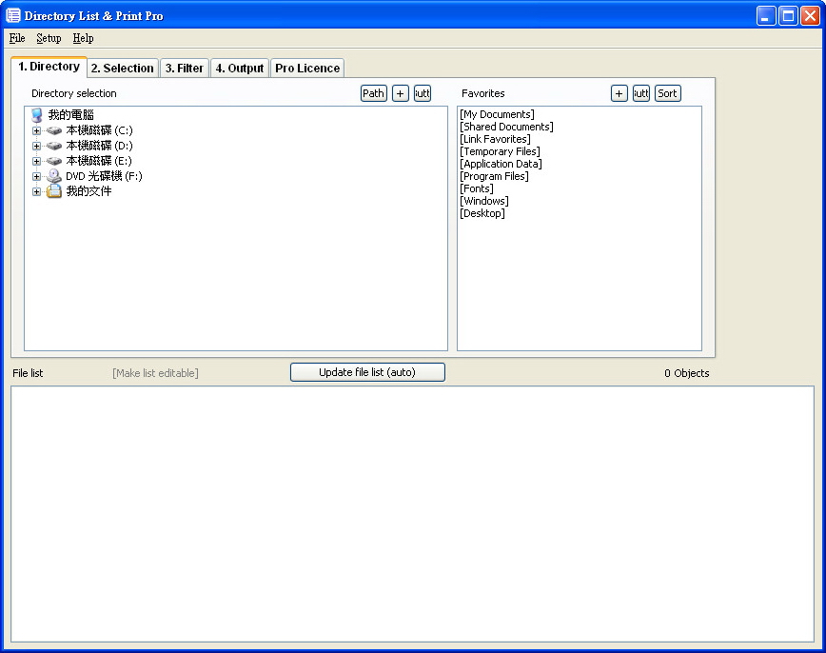Select the D: drive icon
The height and width of the screenshot is (653, 826).
54,146
